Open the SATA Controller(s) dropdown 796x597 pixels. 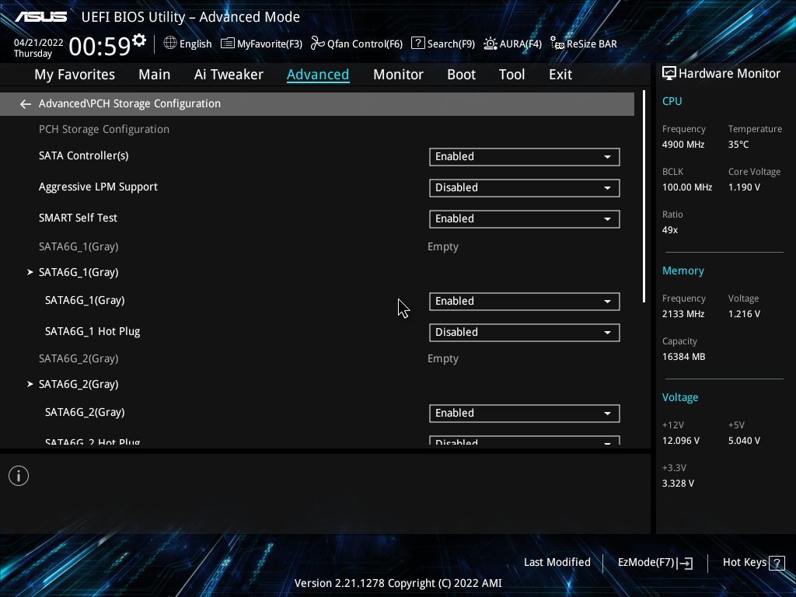[525, 157]
